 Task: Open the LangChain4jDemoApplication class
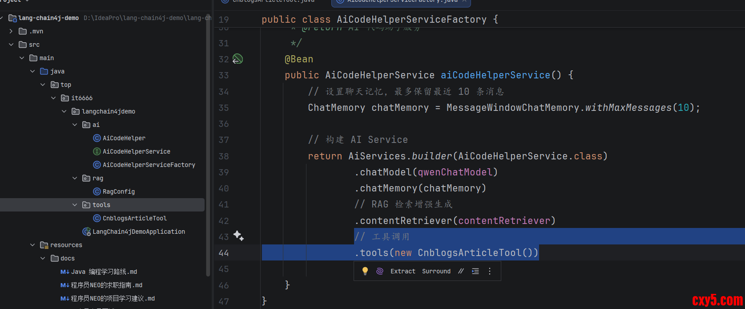pos(138,232)
